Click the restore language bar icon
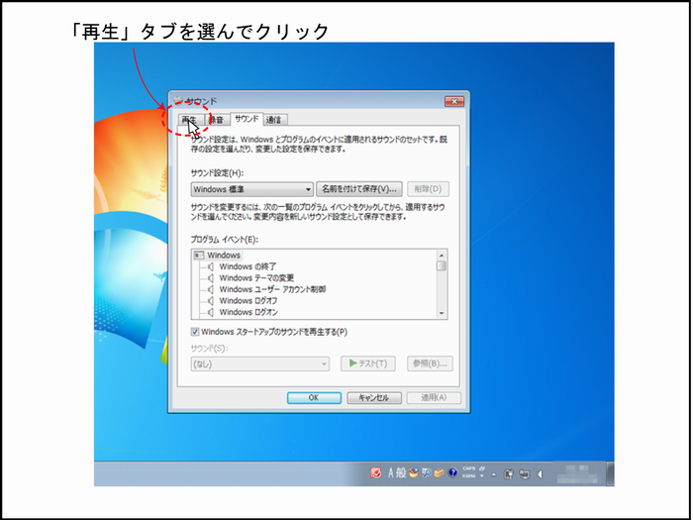This screenshot has width=693, height=520. (x=482, y=468)
